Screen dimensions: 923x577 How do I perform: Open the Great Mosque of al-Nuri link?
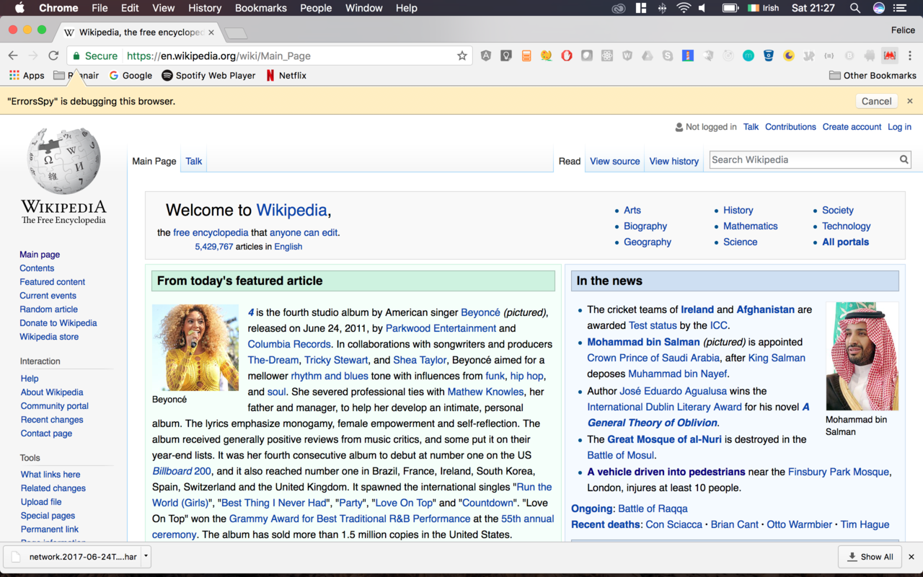point(664,439)
